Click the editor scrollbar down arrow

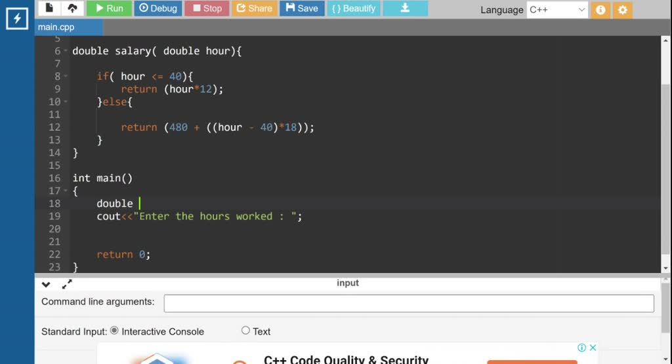(665, 268)
